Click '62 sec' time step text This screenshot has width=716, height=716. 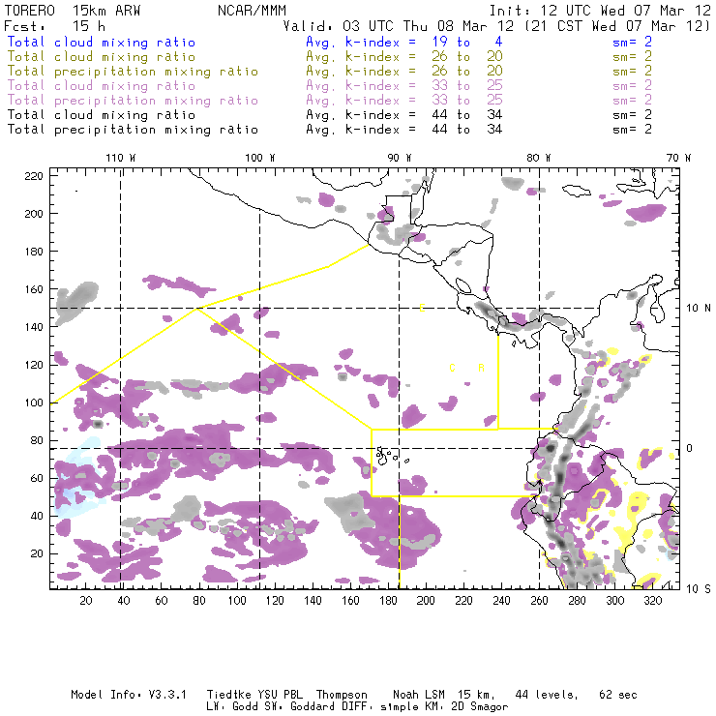618,695
